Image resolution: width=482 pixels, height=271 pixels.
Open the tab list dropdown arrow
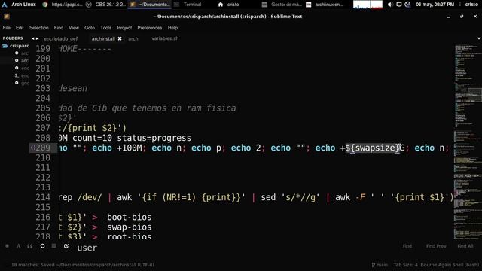(479, 38)
